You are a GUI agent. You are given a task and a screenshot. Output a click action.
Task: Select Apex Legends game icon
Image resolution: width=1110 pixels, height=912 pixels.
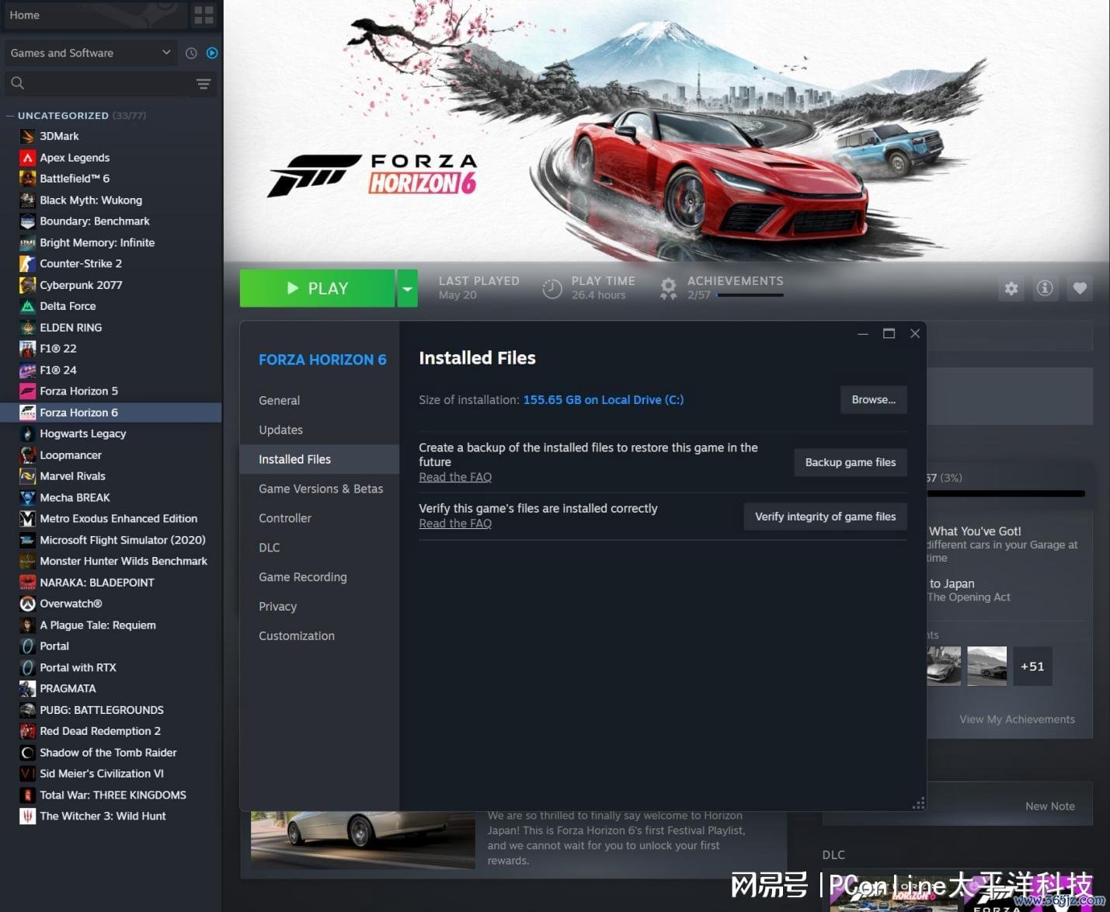27,158
